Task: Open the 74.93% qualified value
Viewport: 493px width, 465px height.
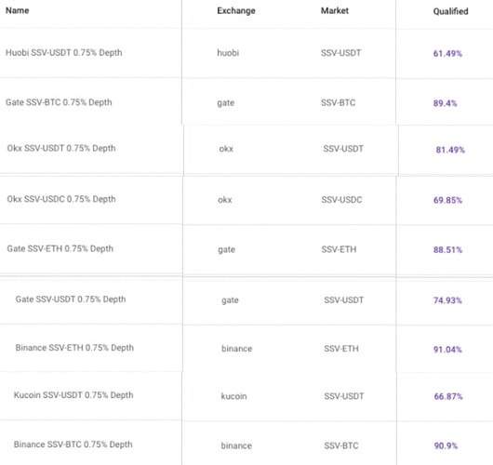Action: (x=447, y=300)
